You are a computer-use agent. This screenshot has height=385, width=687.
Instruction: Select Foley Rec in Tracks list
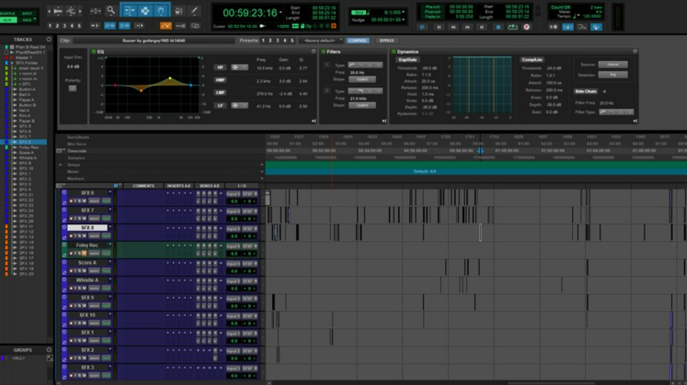click(x=28, y=148)
